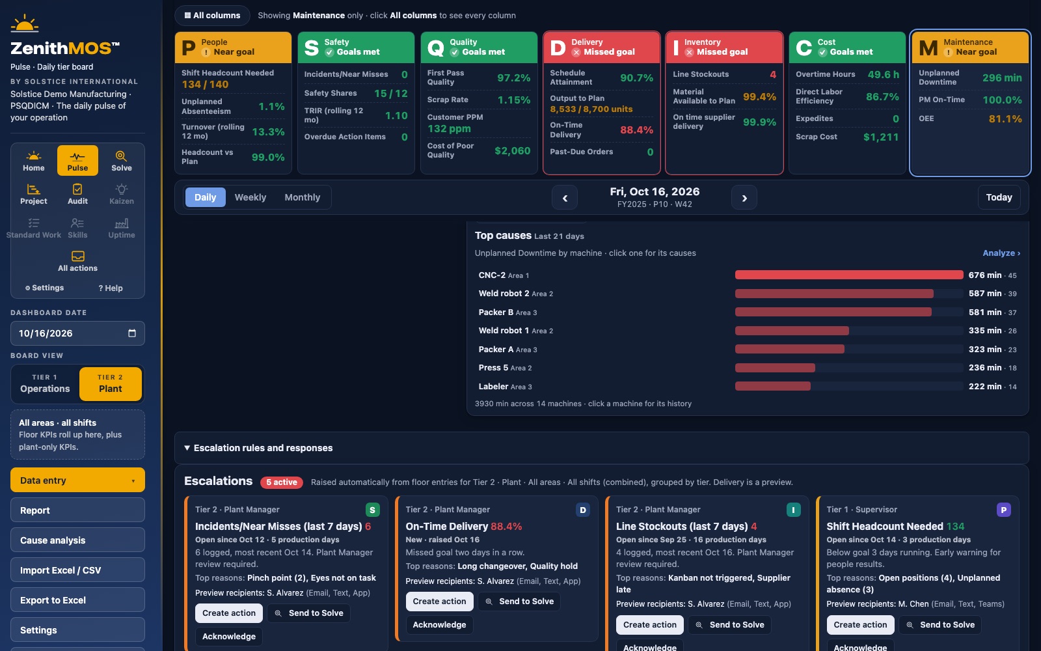Open the Safety KPI column header
Viewport: 1041px width, 651px height.
pyautogui.click(x=356, y=48)
